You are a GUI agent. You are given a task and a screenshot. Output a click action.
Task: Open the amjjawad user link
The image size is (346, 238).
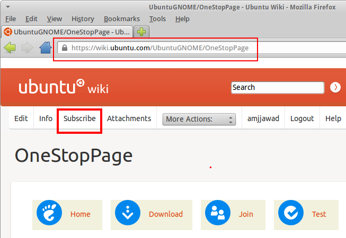(x=263, y=118)
